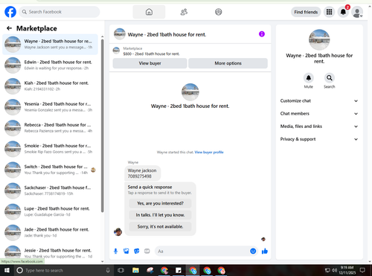Open conversation info purple icon

tap(262, 34)
